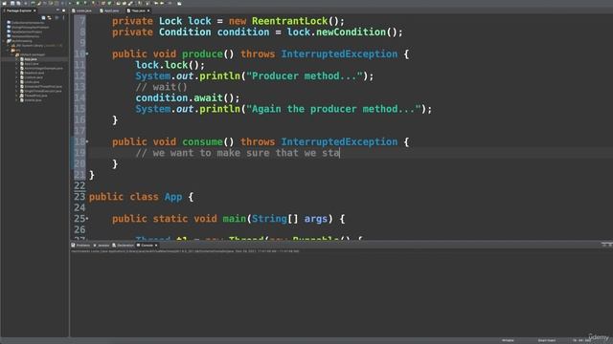This screenshot has width=613, height=344.
Task: Select the Package Explorer tab
Action: [18, 11]
